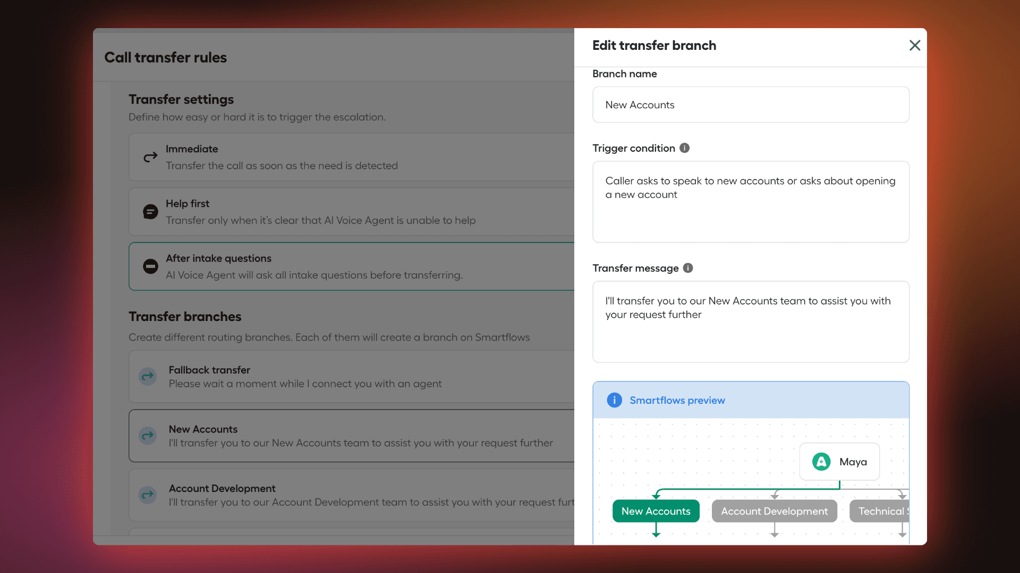1020x573 pixels.
Task: Click 'Create different routing branches' description text
Action: (329, 337)
